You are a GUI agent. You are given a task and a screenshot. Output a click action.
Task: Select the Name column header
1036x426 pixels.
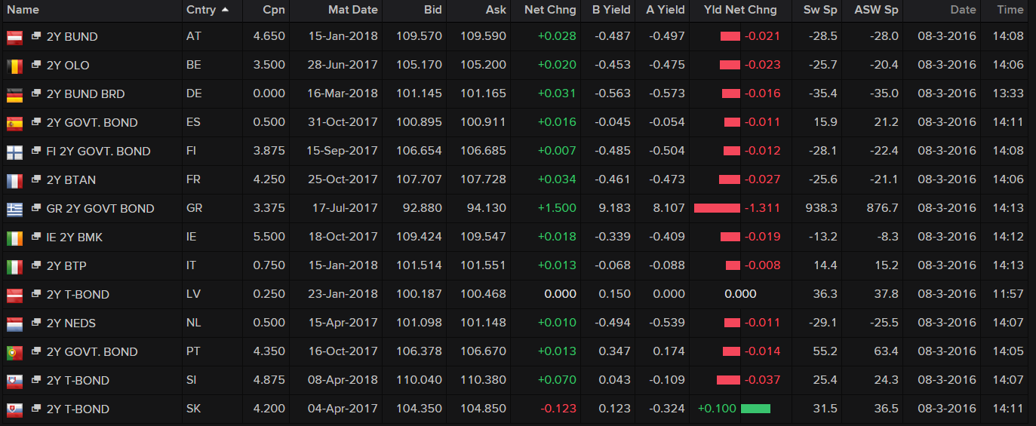pyautogui.click(x=23, y=10)
